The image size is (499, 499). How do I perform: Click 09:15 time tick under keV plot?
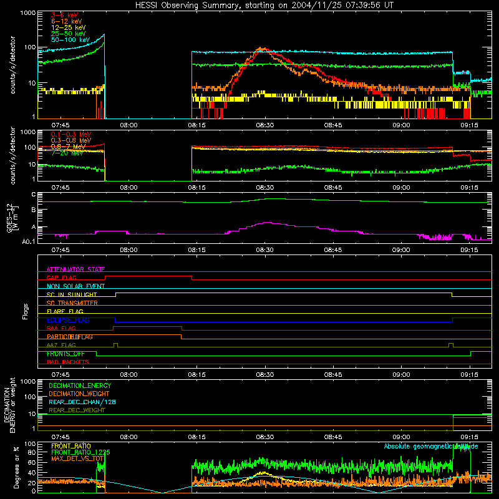pos(469,125)
